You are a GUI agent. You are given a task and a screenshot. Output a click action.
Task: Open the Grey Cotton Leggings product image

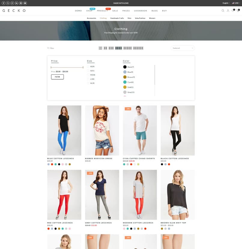point(102,195)
